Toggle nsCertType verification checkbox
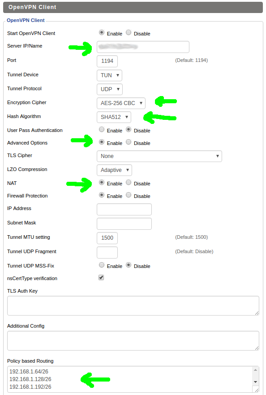This screenshot has height=395, width=266. (101, 277)
